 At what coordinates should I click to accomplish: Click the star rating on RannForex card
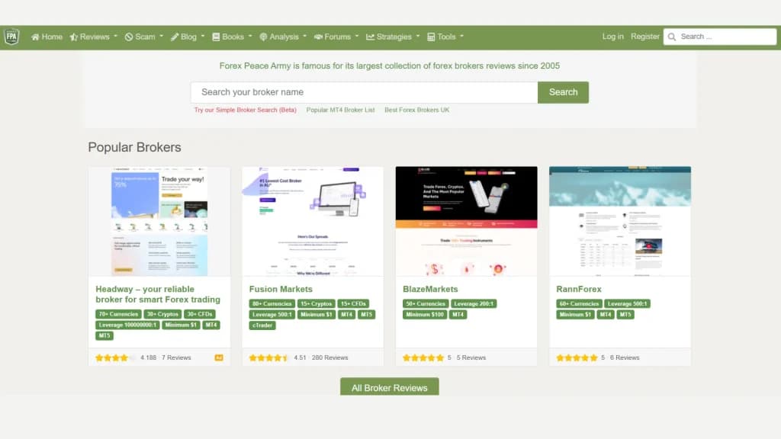coord(577,357)
